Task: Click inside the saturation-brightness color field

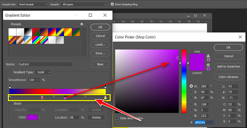Action: tap(147, 81)
